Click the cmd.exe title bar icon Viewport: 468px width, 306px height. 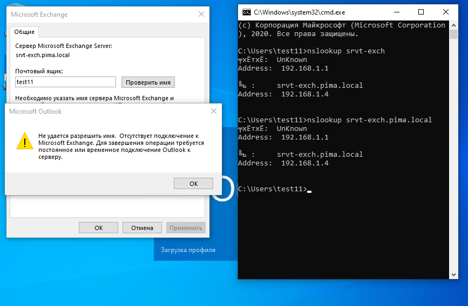coord(247,12)
